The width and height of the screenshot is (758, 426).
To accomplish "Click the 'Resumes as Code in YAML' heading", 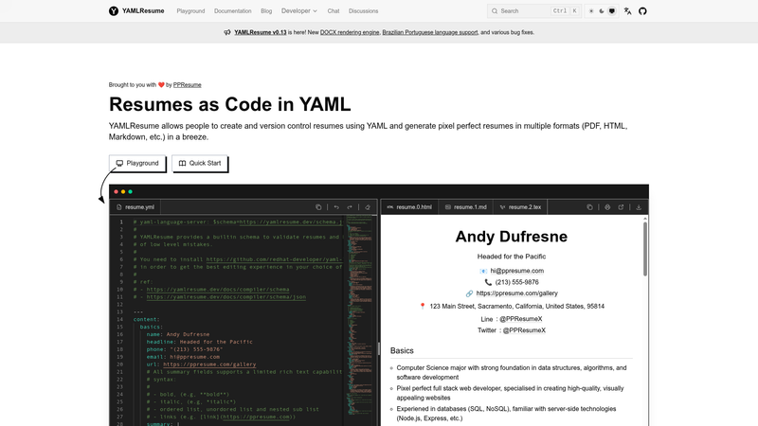I will tap(229, 104).
